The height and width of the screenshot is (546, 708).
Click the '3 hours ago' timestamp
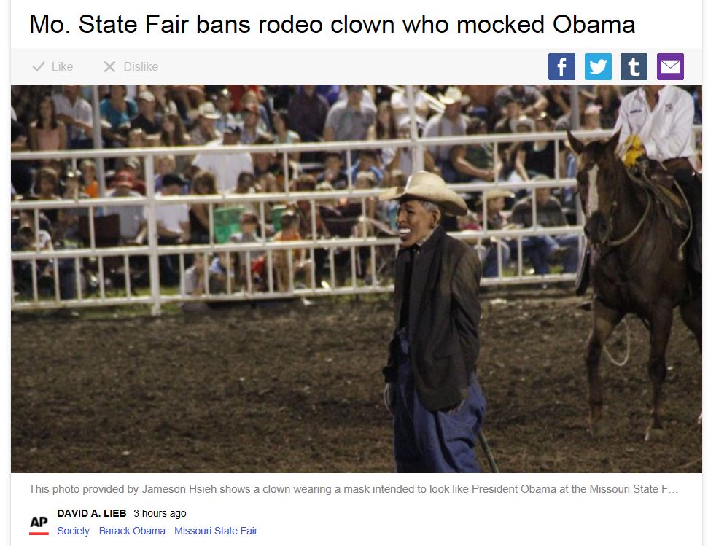160,513
